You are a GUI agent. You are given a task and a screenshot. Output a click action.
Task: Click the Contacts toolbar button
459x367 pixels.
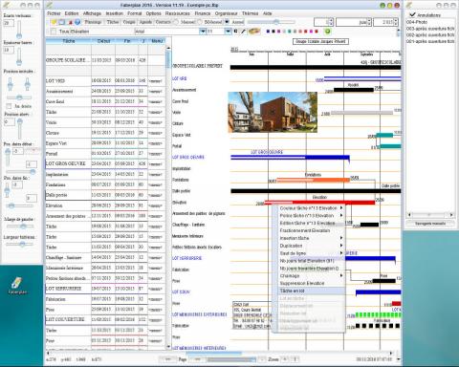tap(164, 22)
